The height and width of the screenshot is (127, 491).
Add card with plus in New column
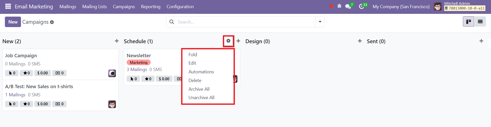117,41
